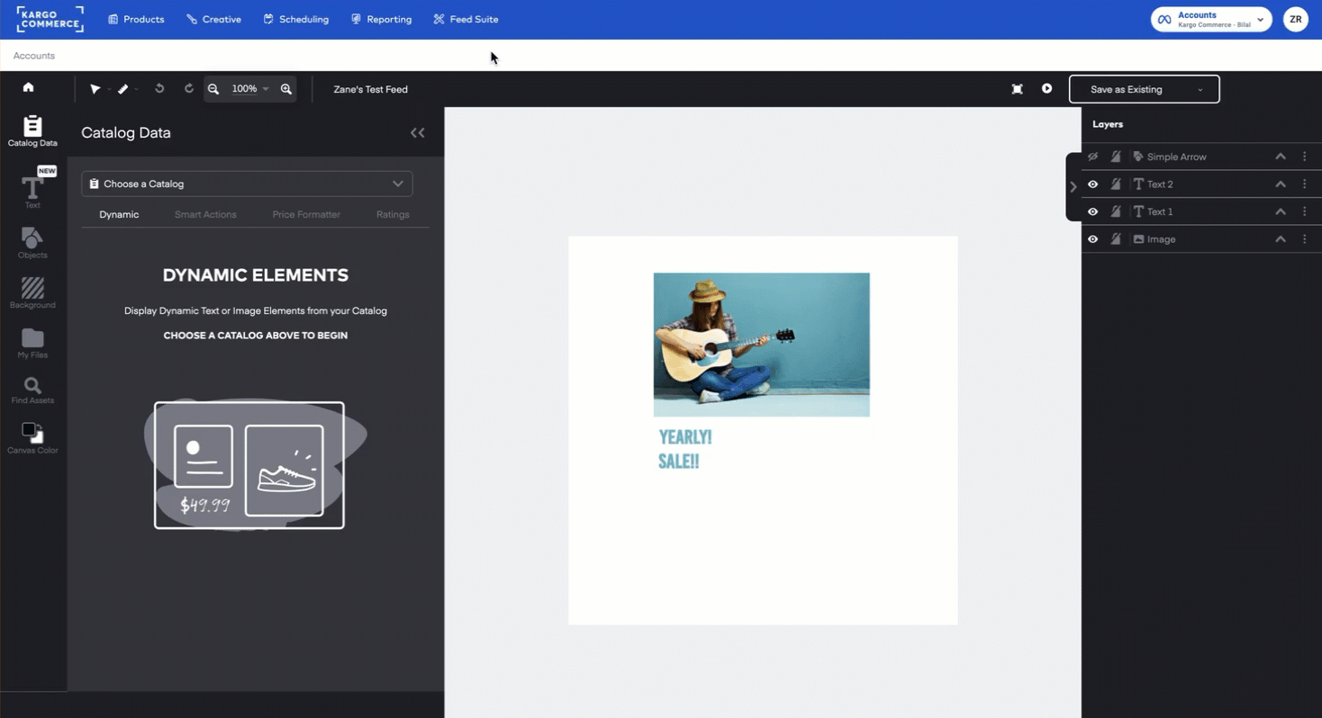Open My Files from the sidebar

[x=32, y=340]
